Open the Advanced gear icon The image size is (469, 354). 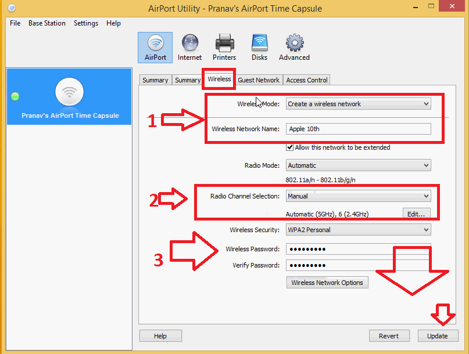point(294,47)
